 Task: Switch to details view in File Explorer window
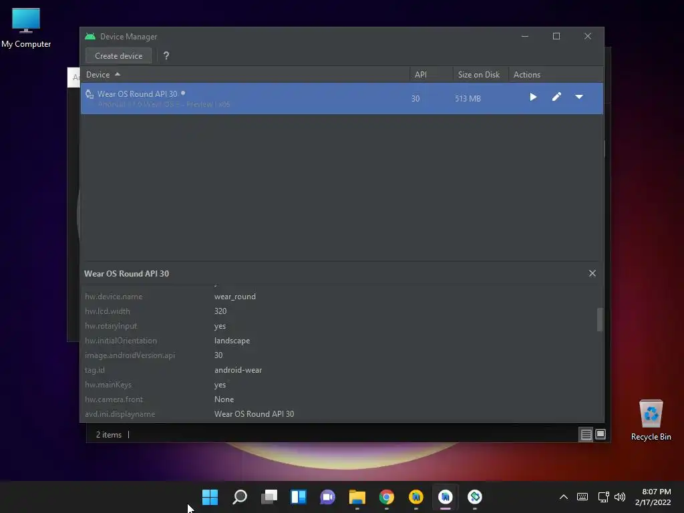tap(586, 434)
